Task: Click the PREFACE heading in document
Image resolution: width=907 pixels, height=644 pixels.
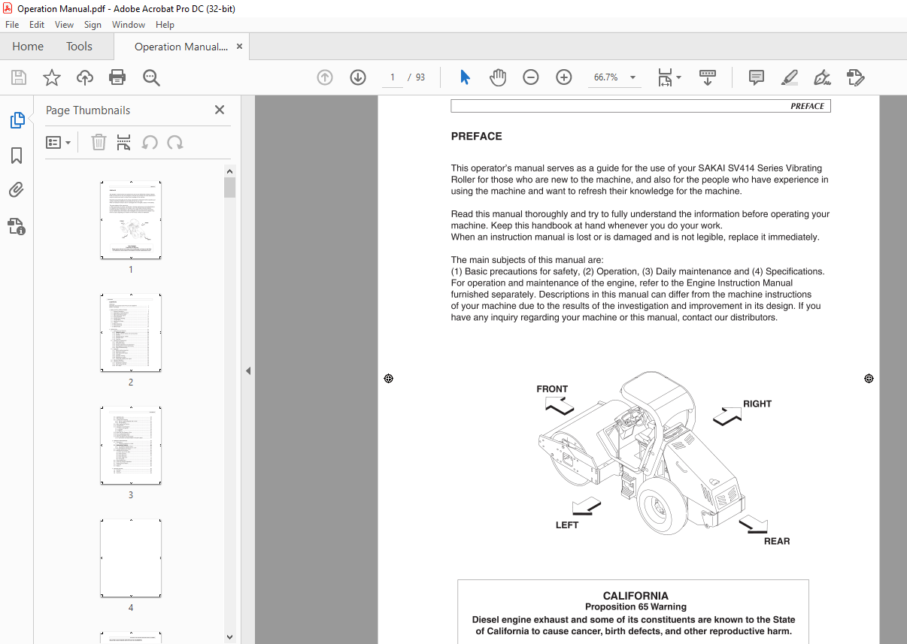Action: coord(476,136)
